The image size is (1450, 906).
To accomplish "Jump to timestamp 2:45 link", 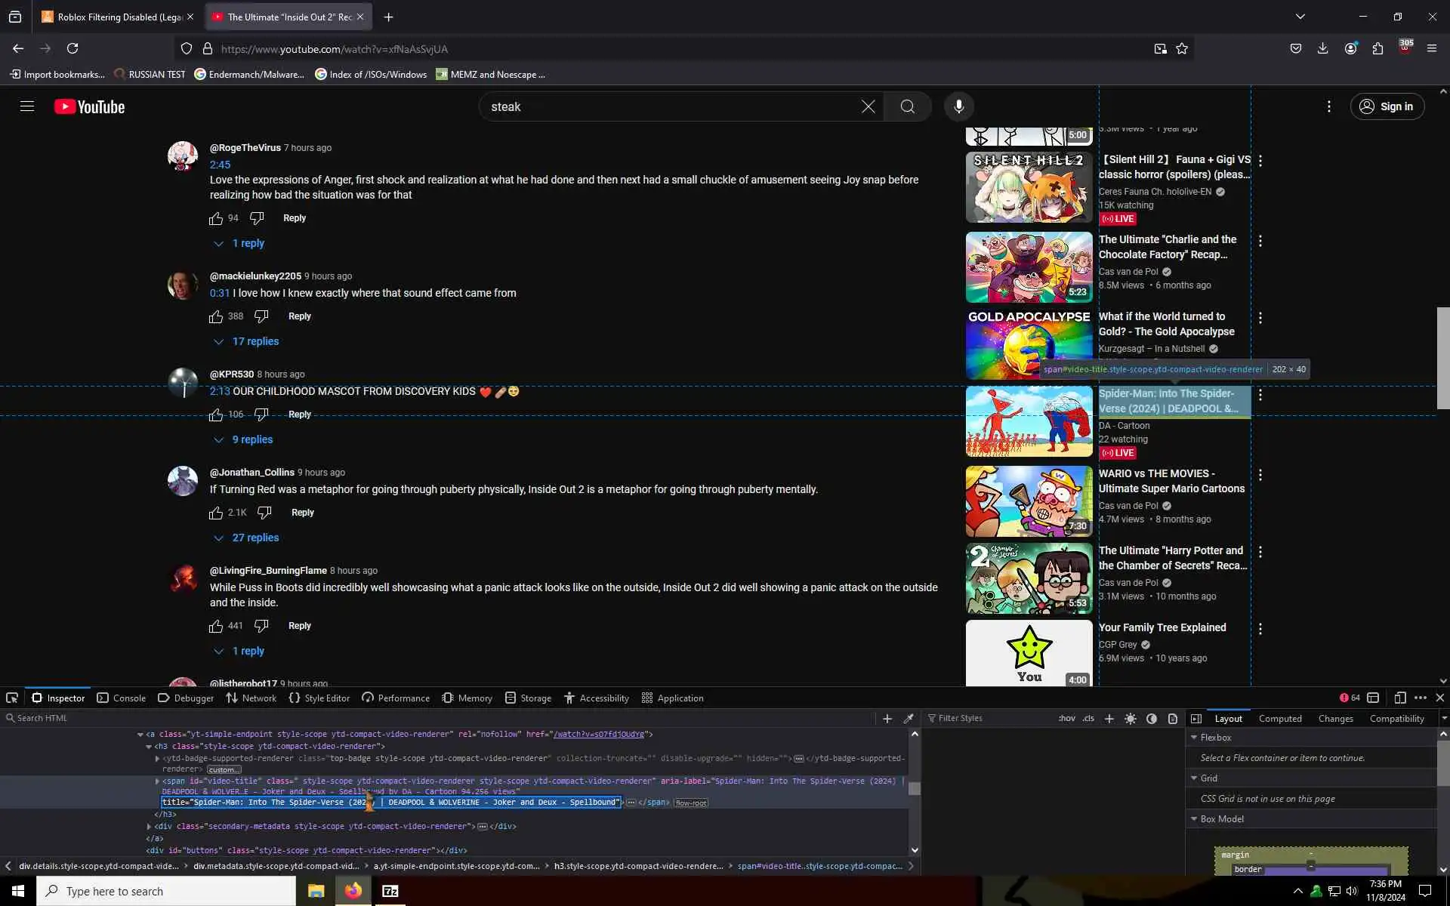I will pos(220,165).
